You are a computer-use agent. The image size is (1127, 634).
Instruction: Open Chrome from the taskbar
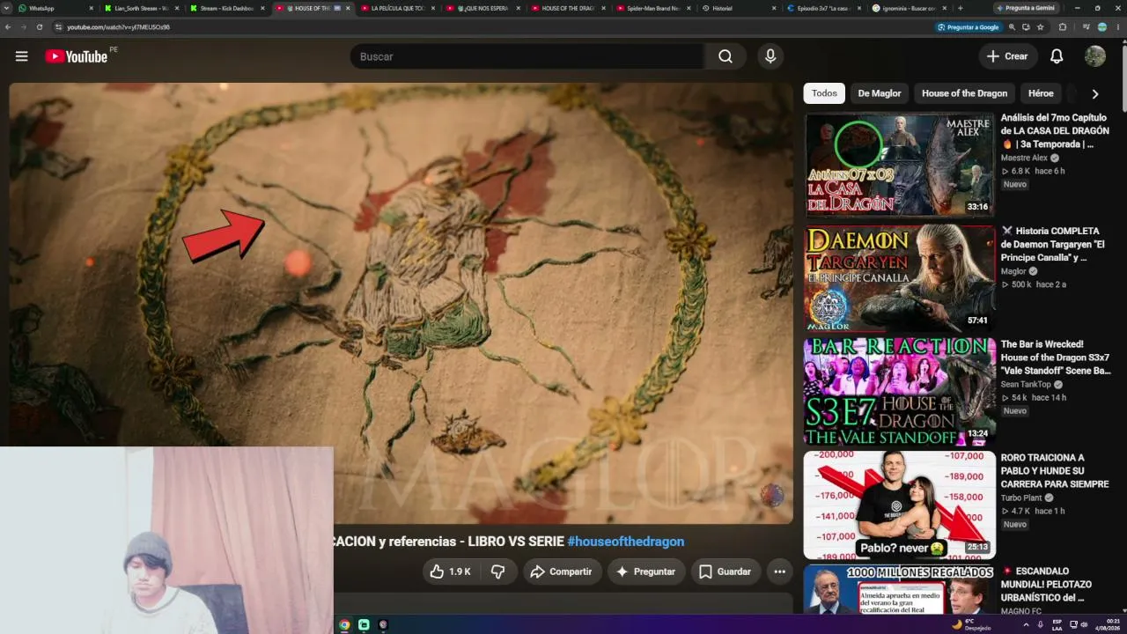tap(344, 624)
